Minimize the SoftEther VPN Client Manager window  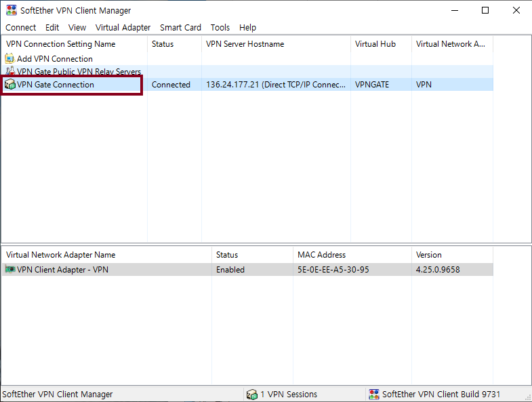(x=455, y=11)
